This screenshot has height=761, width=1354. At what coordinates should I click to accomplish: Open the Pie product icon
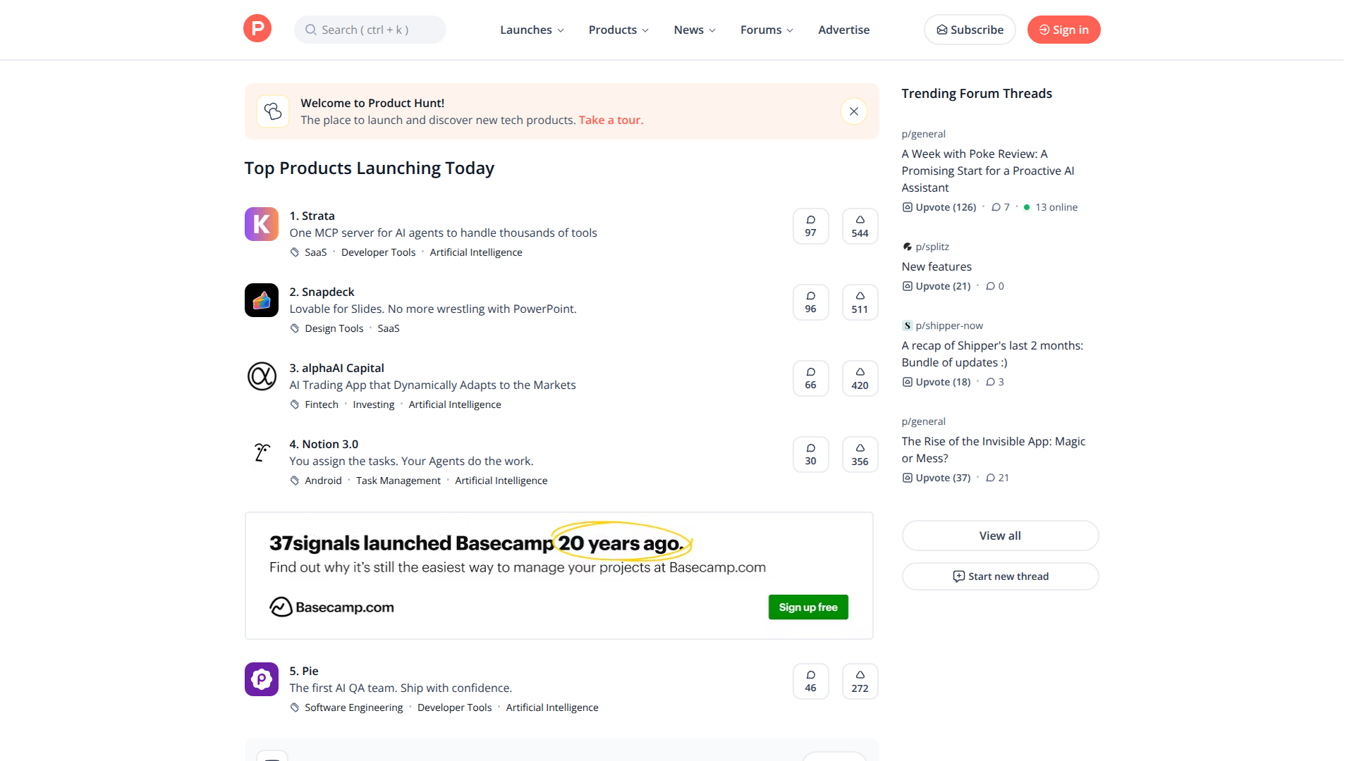(x=262, y=679)
